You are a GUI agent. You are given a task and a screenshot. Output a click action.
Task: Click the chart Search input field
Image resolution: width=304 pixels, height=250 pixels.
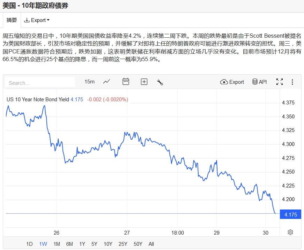(x=40, y=83)
